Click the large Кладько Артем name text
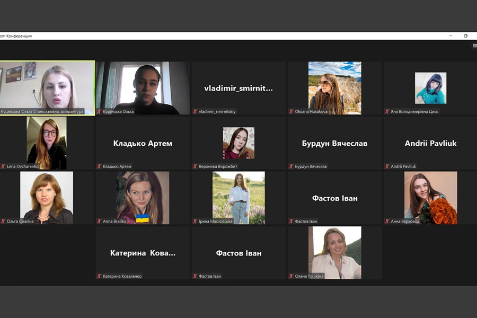The image size is (477, 318). point(143,143)
